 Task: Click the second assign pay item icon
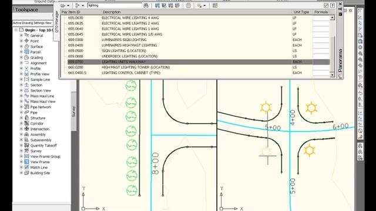click(164, 5)
